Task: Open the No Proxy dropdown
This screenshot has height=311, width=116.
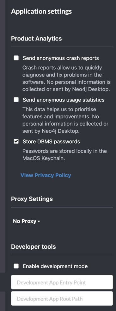Action: click(x=27, y=221)
